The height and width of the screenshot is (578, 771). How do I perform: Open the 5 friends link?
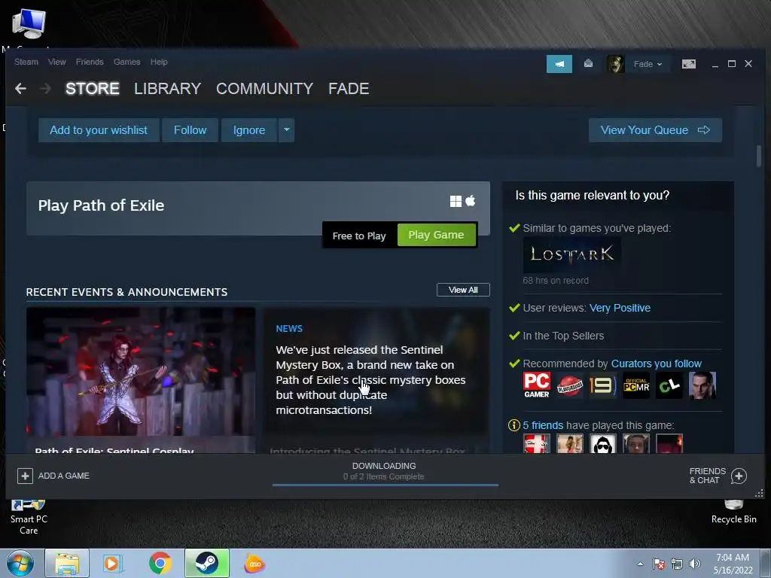[543, 425]
